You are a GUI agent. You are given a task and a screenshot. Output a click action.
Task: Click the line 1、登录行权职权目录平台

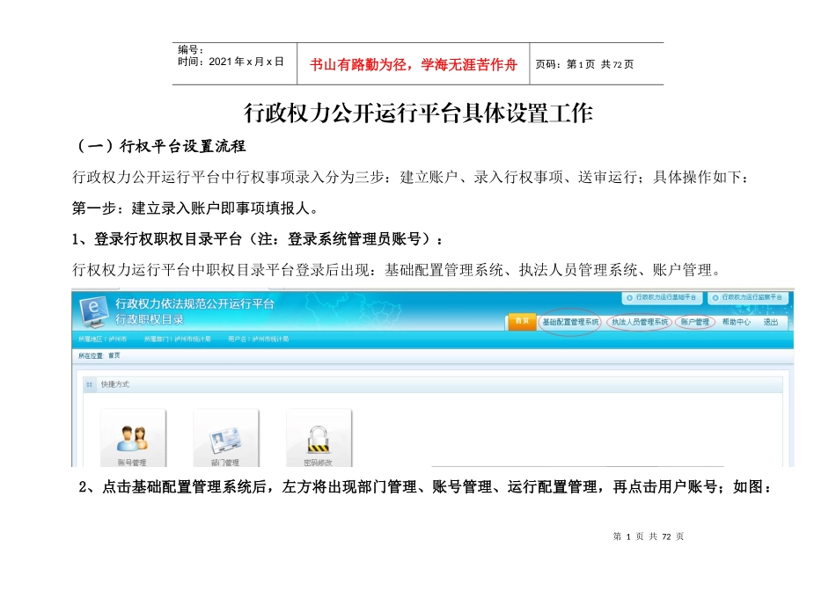click(257, 239)
